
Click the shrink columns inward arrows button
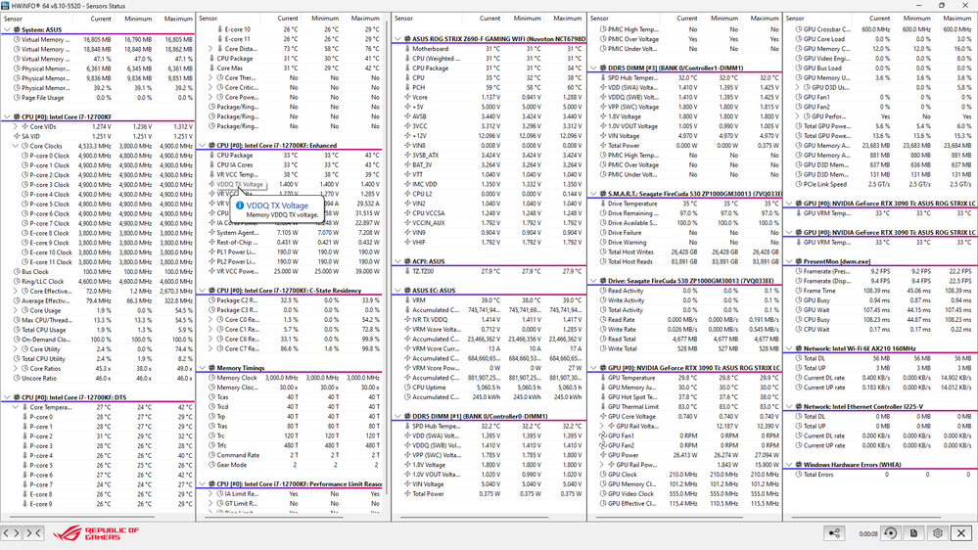(33, 533)
